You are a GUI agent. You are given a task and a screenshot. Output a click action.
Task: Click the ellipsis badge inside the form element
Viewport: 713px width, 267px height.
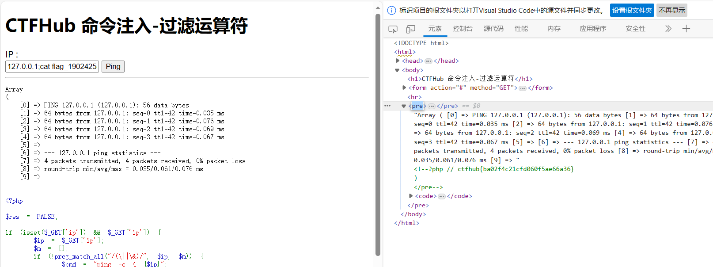click(523, 88)
